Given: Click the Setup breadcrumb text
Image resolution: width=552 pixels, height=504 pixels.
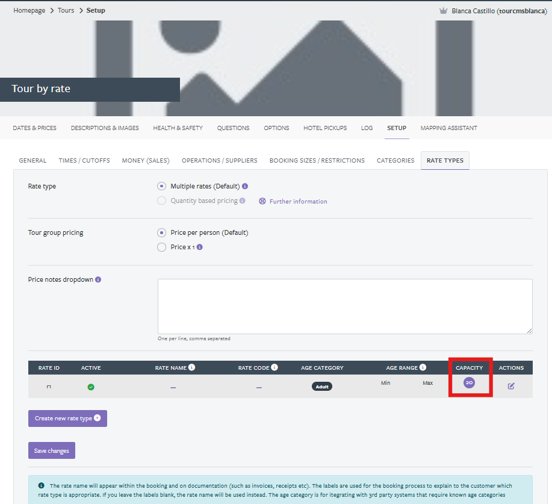Looking at the screenshot, I should 96,10.
